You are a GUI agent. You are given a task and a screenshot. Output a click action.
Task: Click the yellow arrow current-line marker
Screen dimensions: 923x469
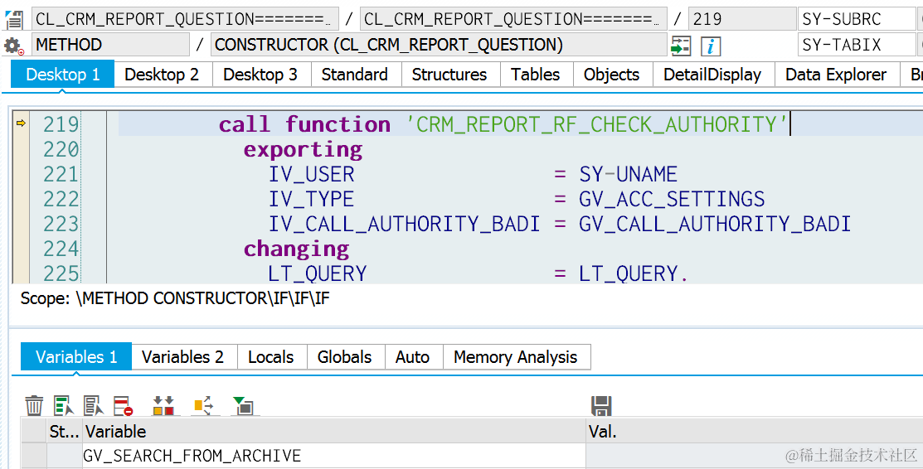[x=21, y=123]
